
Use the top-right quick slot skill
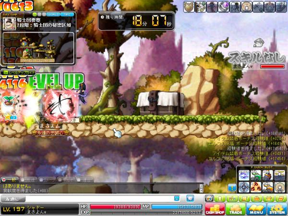pos(279,175)
